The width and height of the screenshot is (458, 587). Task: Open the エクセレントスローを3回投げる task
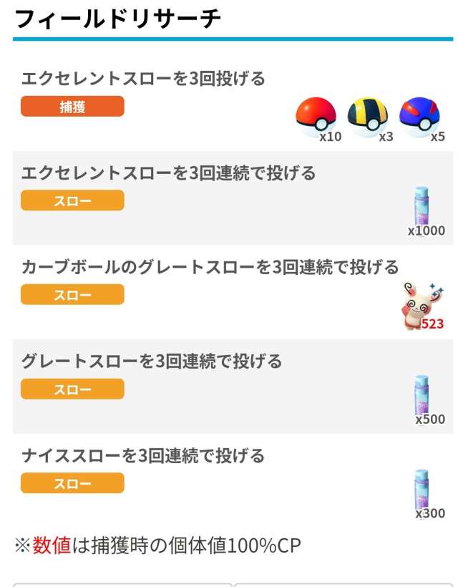point(143,79)
